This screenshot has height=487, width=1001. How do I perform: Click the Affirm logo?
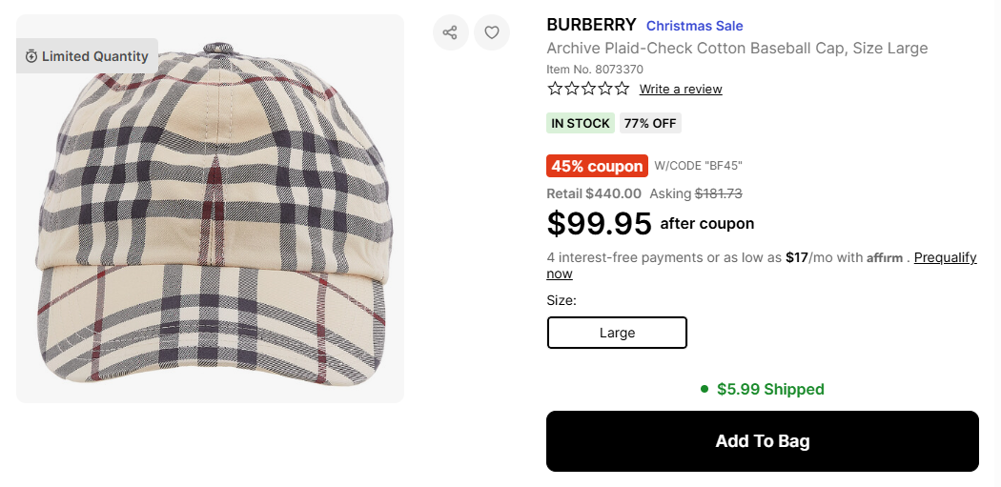coord(884,258)
